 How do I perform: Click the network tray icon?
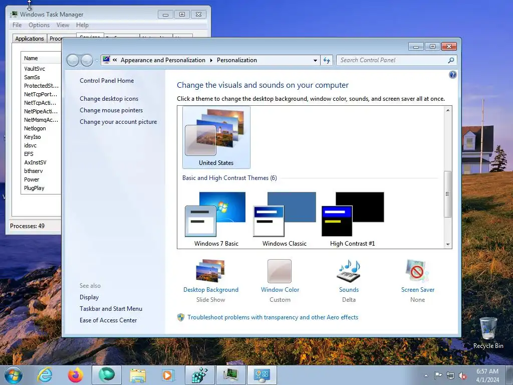pyautogui.click(x=450, y=375)
